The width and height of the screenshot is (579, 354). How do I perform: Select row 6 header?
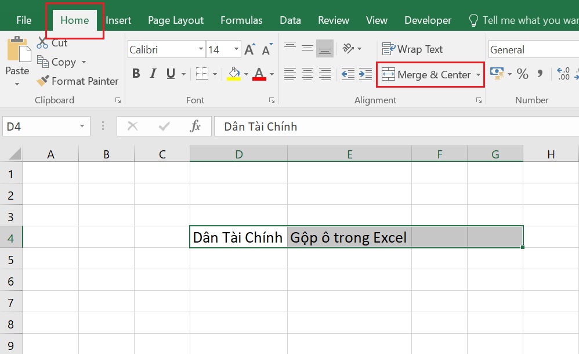(x=11, y=281)
